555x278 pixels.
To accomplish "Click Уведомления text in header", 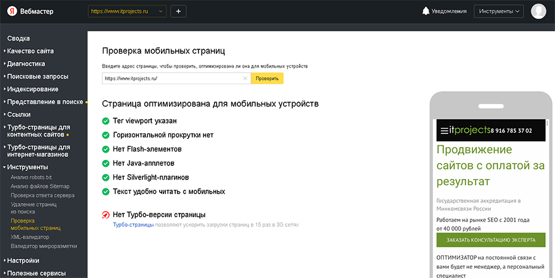I will click(x=449, y=11).
